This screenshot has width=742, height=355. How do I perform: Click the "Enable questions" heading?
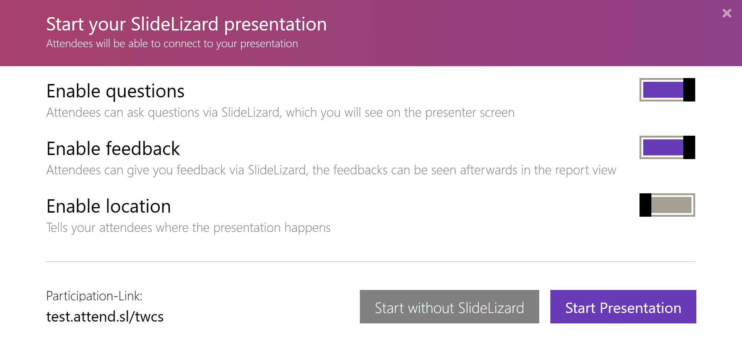point(115,91)
